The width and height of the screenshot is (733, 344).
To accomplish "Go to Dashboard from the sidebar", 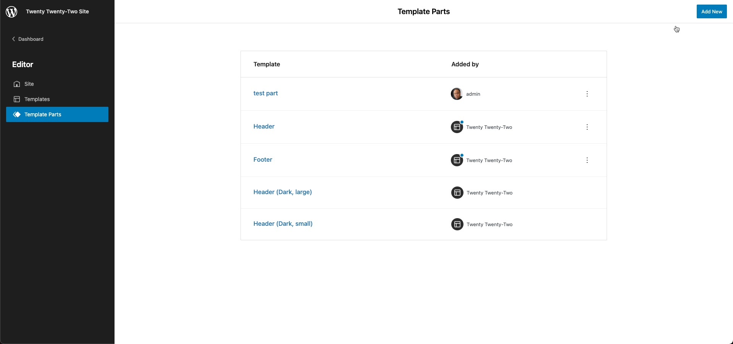I will tap(31, 39).
